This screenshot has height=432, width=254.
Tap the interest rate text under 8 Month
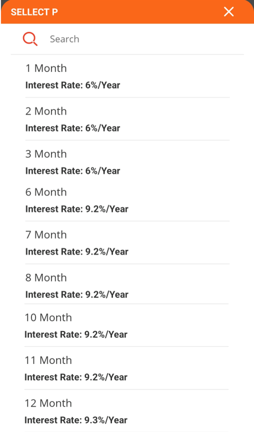[77, 294]
